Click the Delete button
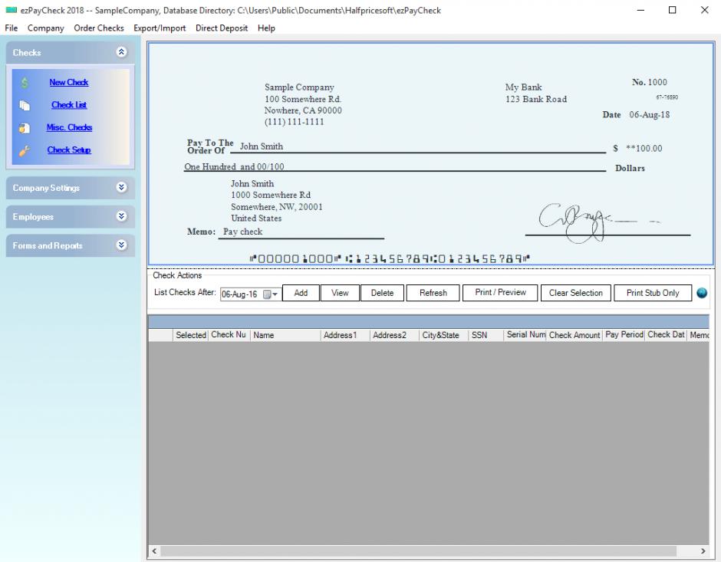The width and height of the screenshot is (721, 562). 382,293
